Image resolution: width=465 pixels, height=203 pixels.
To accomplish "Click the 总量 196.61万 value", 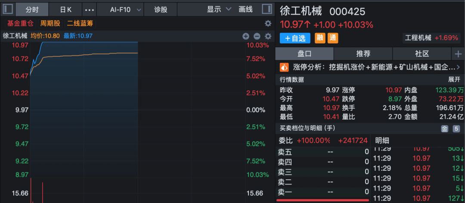I will click(449, 108).
